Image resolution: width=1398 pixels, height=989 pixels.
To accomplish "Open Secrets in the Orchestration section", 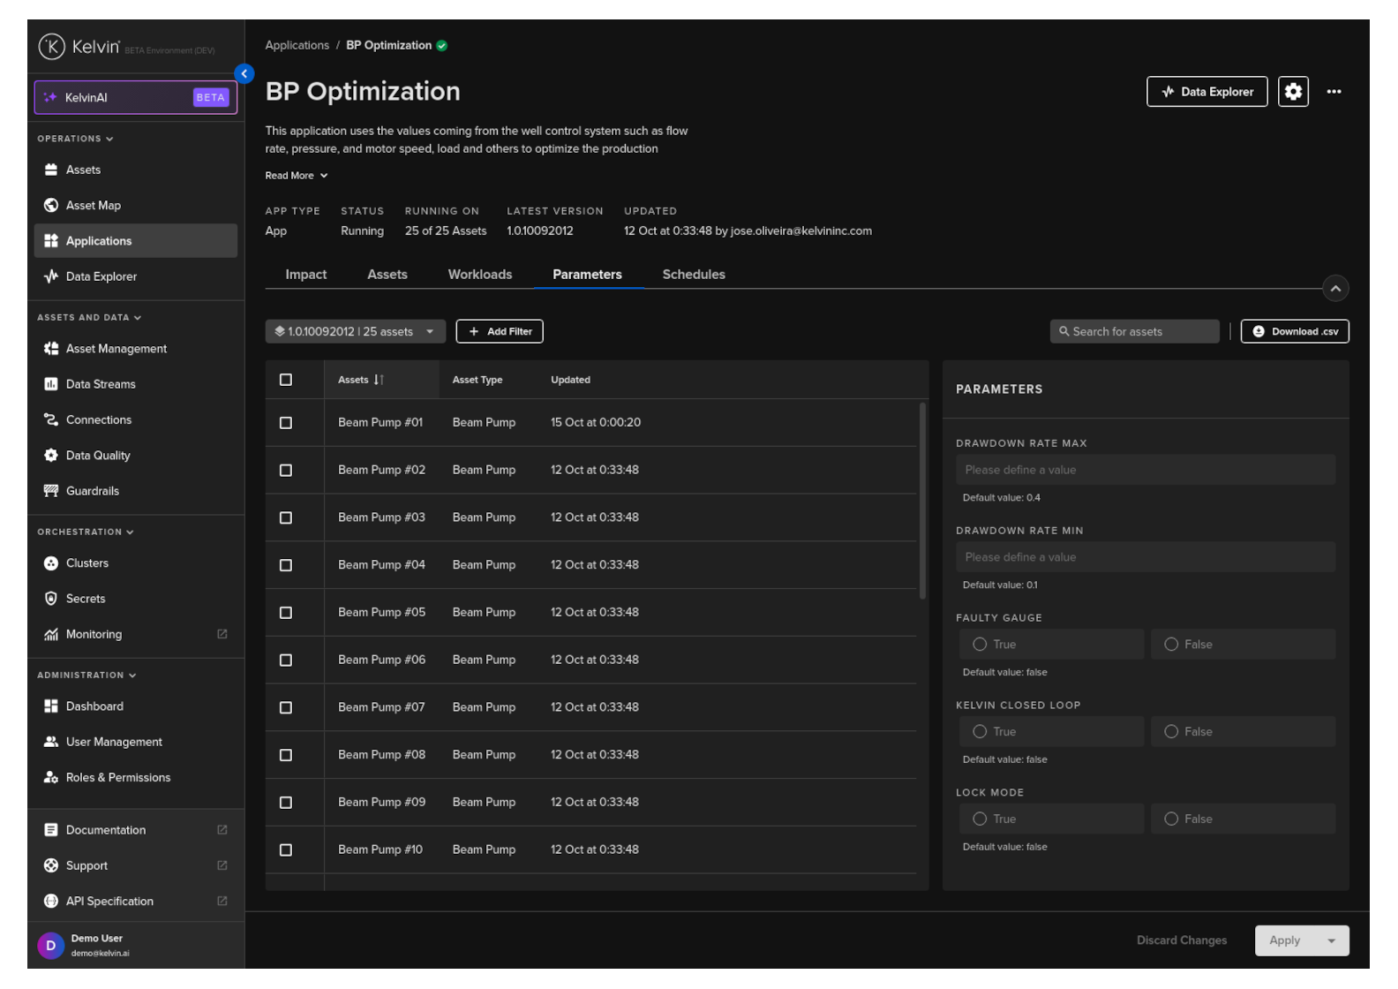I will [x=85, y=599].
